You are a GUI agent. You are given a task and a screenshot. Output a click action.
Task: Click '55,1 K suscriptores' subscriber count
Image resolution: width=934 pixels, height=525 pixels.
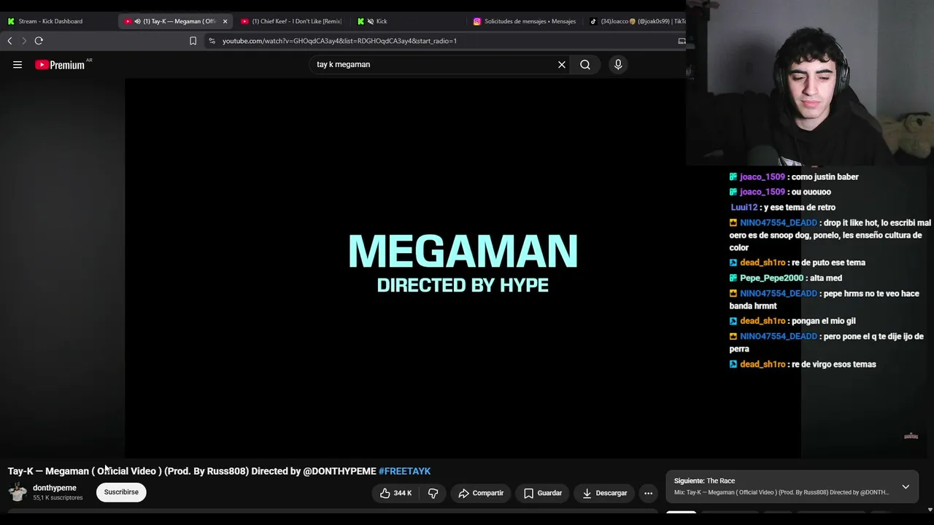[x=58, y=498]
